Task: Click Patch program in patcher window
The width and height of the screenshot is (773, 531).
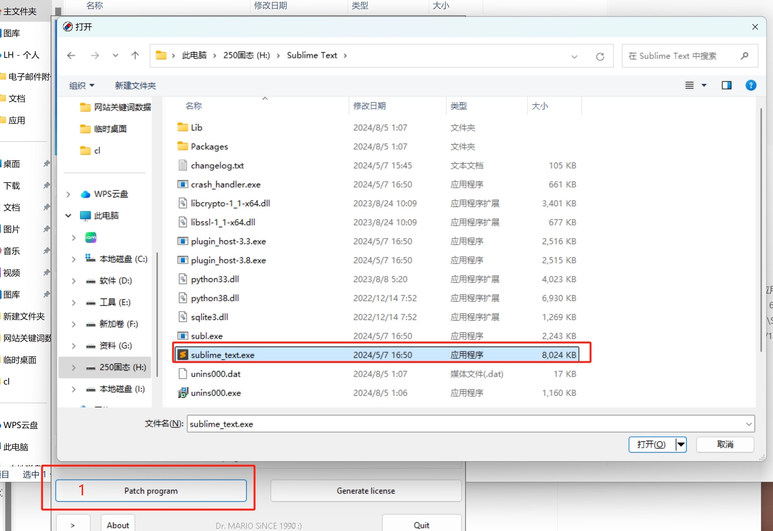Action: (151, 491)
